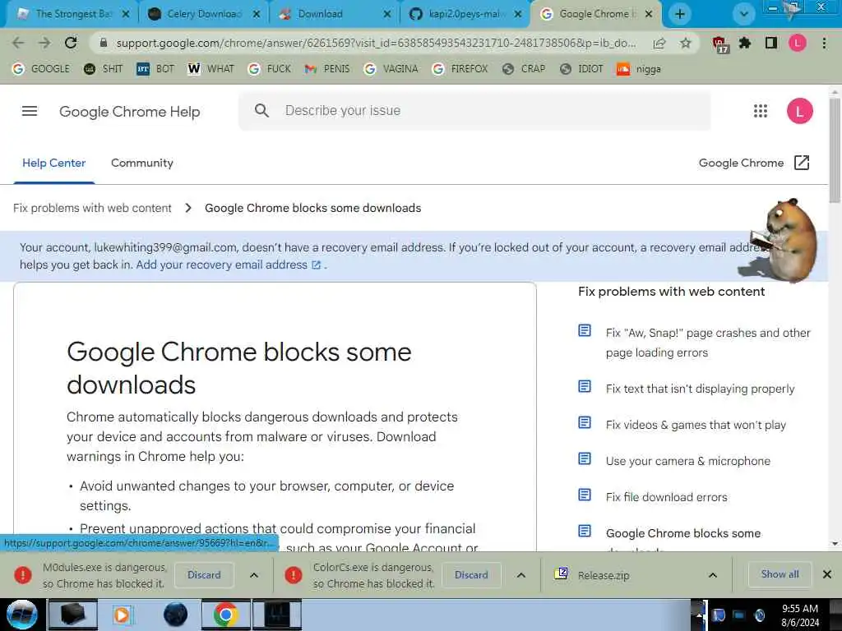
Task: Click the document icon beside Fix file download errors
Action: click(585, 495)
